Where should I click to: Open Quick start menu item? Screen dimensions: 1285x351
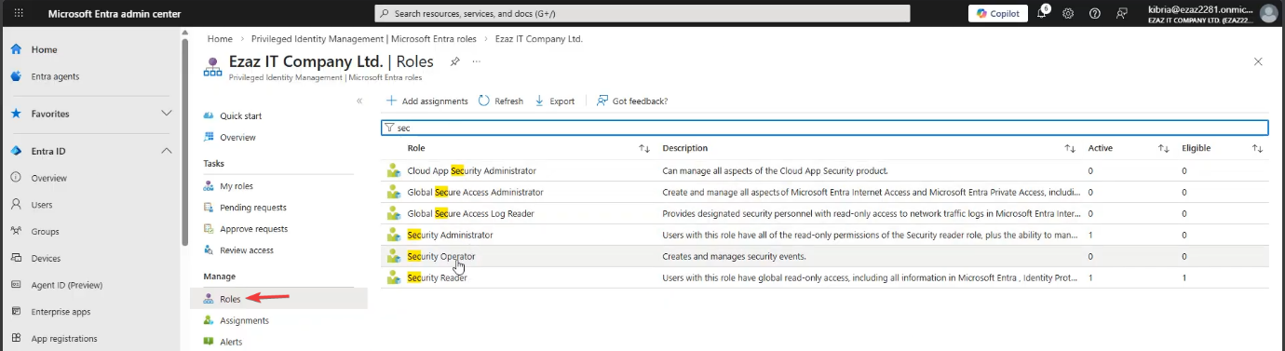coord(240,116)
